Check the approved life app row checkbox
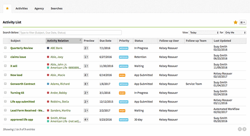 pos(5,119)
